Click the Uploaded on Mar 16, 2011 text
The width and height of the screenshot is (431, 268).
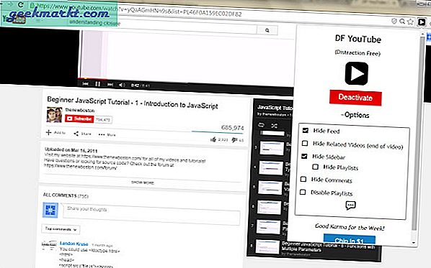pyautogui.click(x=71, y=150)
